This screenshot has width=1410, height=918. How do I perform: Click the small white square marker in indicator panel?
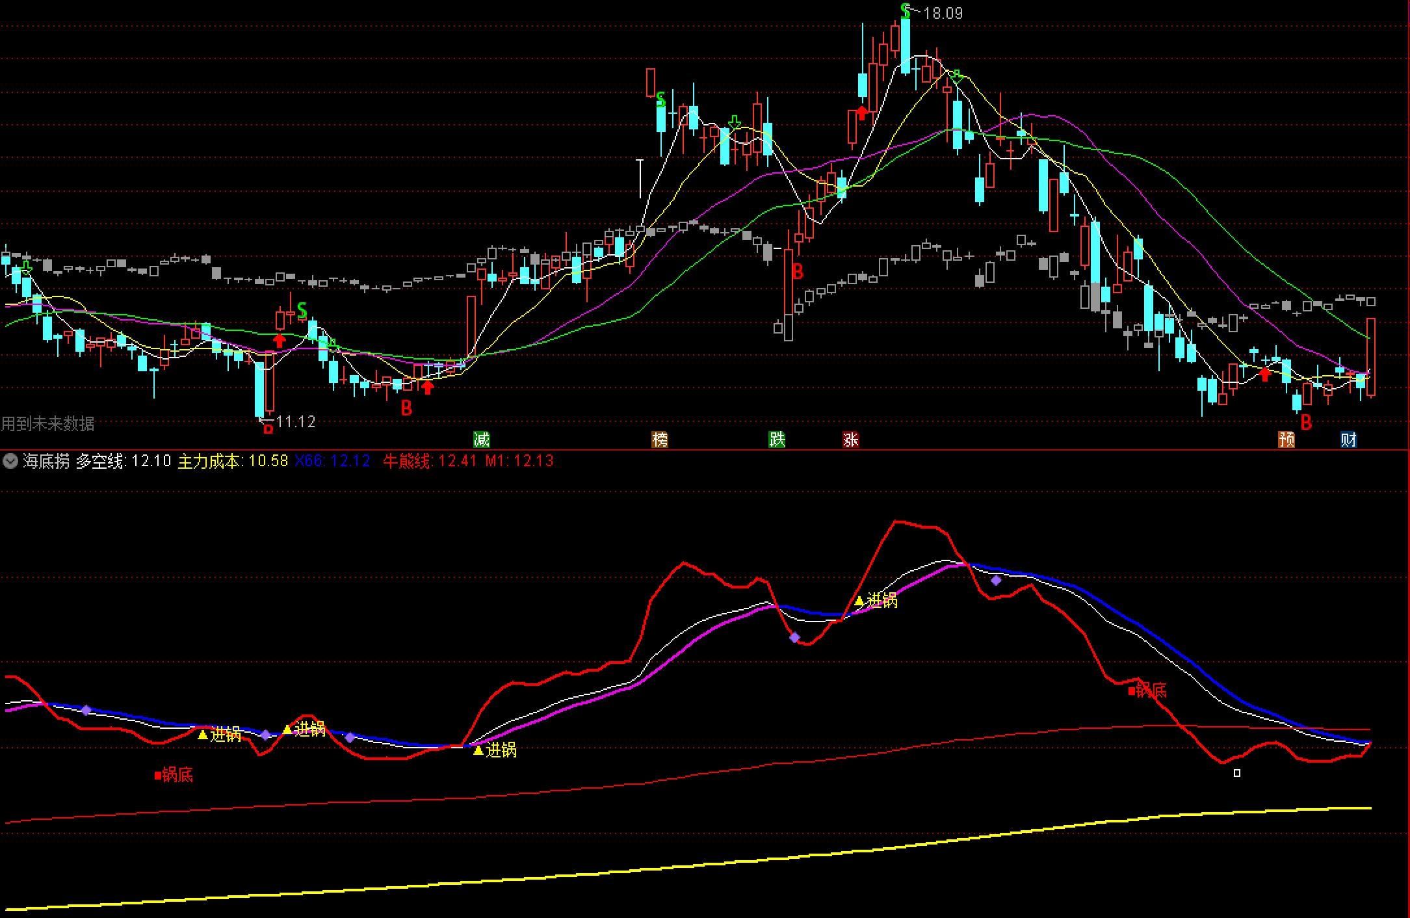(1237, 773)
